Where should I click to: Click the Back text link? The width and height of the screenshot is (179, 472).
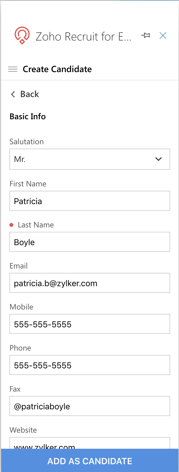(x=30, y=94)
